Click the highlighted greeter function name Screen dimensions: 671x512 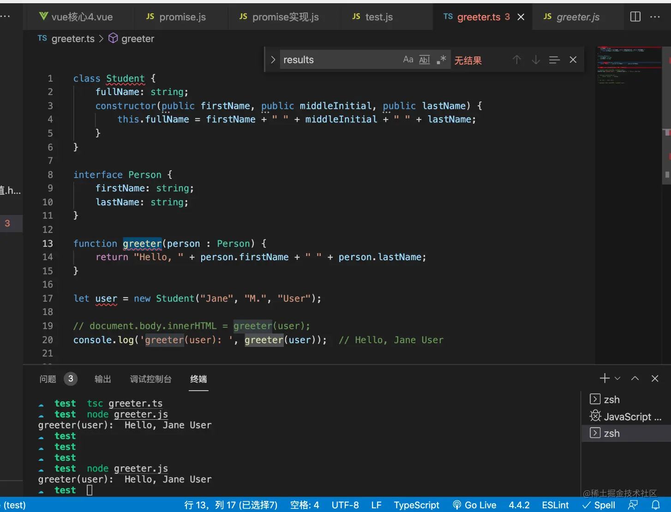tap(142, 244)
